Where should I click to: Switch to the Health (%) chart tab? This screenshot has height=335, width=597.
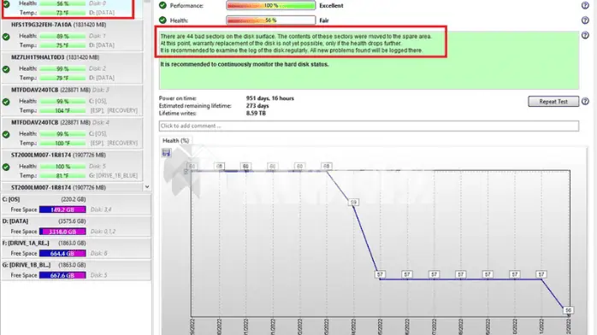176,141
